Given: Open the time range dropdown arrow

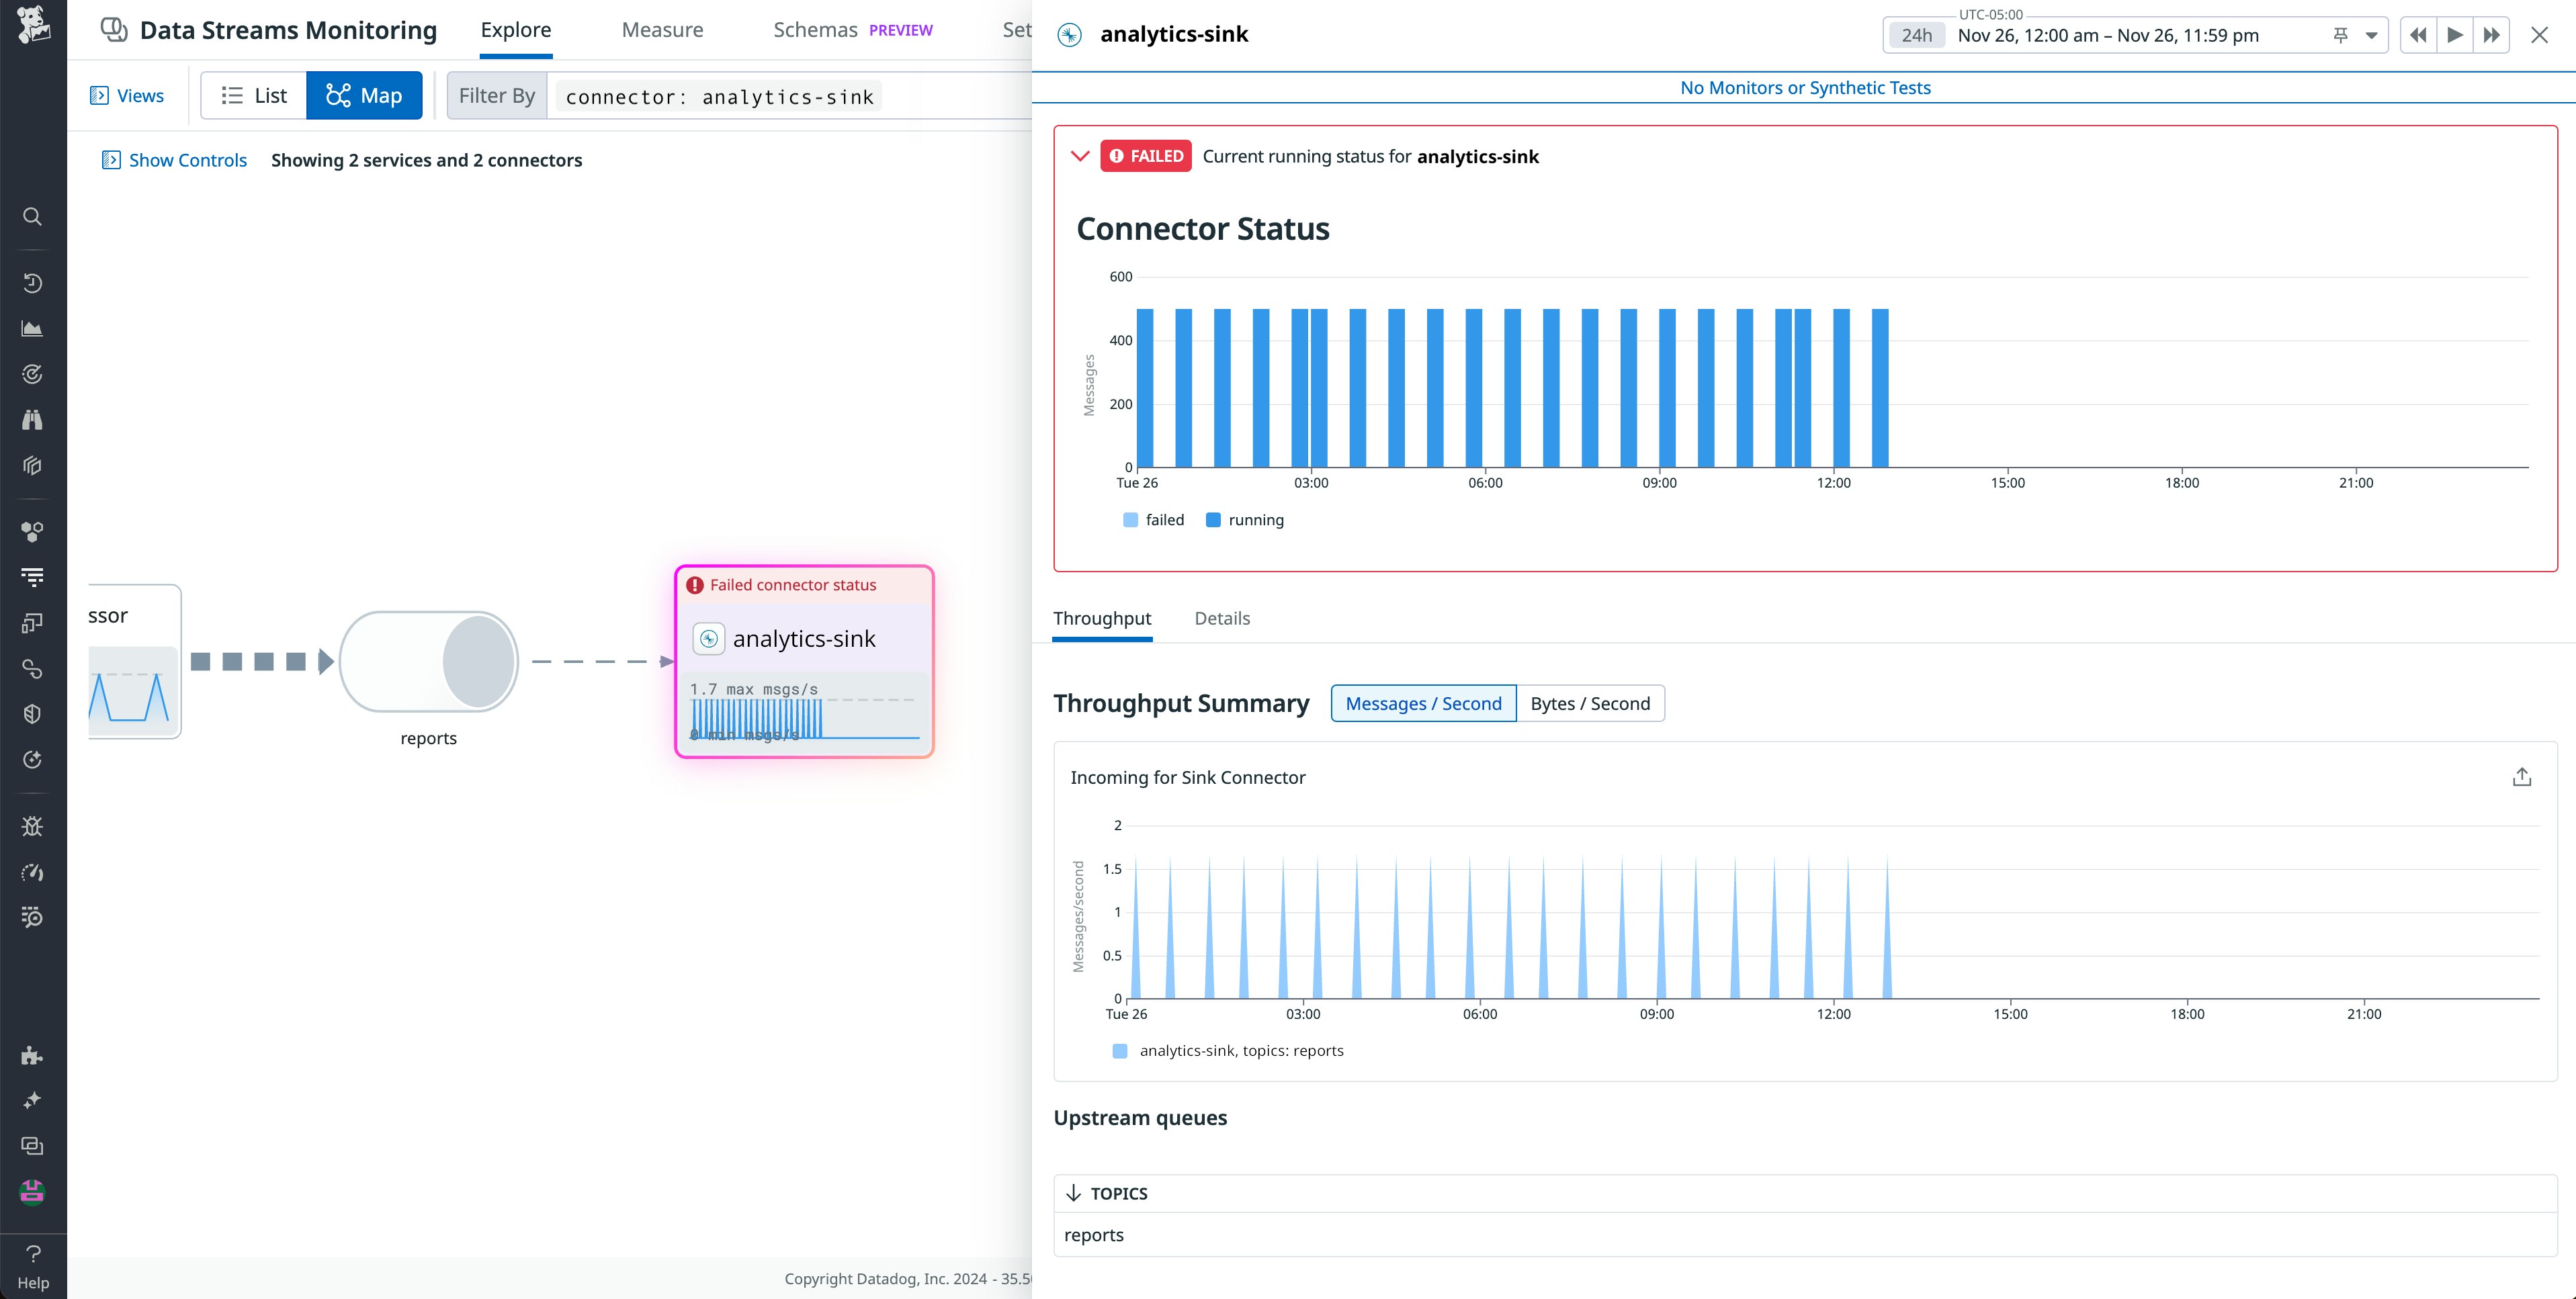Looking at the screenshot, I should pyautogui.click(x=2371, y=35).
